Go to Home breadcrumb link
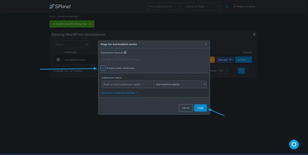Viewport: 308px width, 155px height. [x=52, y=16]
